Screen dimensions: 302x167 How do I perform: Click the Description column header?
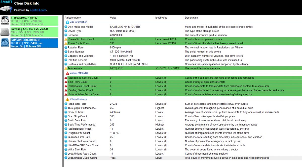[x=191, y=18]
